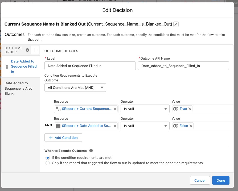Select 'Date Added to Sequence Is Also Blank' outcome

pos(18,88)
